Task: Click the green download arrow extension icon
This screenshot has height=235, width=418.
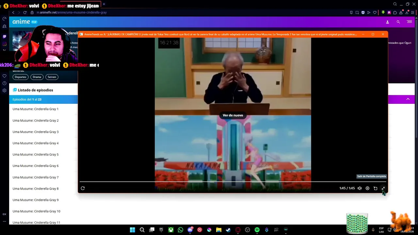Action: (383, 12)
